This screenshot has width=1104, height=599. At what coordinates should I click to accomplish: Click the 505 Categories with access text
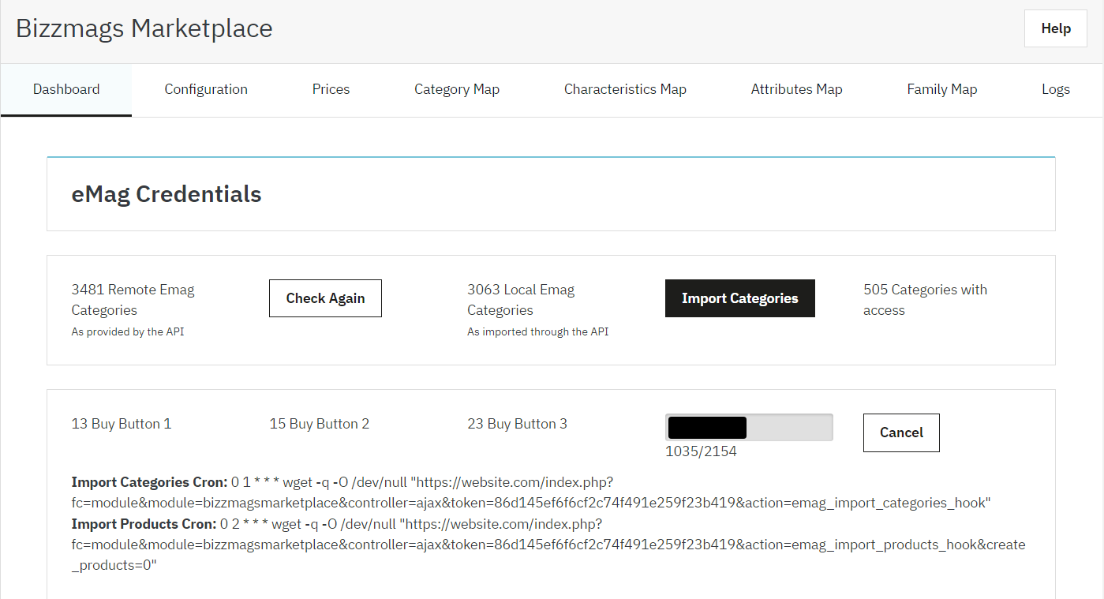(925, 300)
